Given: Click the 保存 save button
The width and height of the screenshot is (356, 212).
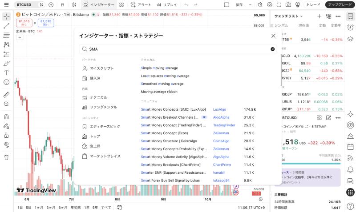Looking at the screenshot, I should (239, 4).
